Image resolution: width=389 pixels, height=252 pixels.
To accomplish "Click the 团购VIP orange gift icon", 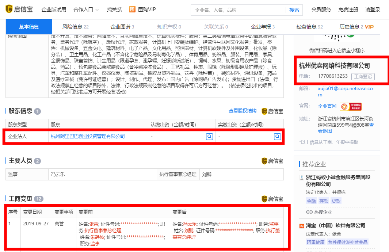I will (x=132, y=9).
